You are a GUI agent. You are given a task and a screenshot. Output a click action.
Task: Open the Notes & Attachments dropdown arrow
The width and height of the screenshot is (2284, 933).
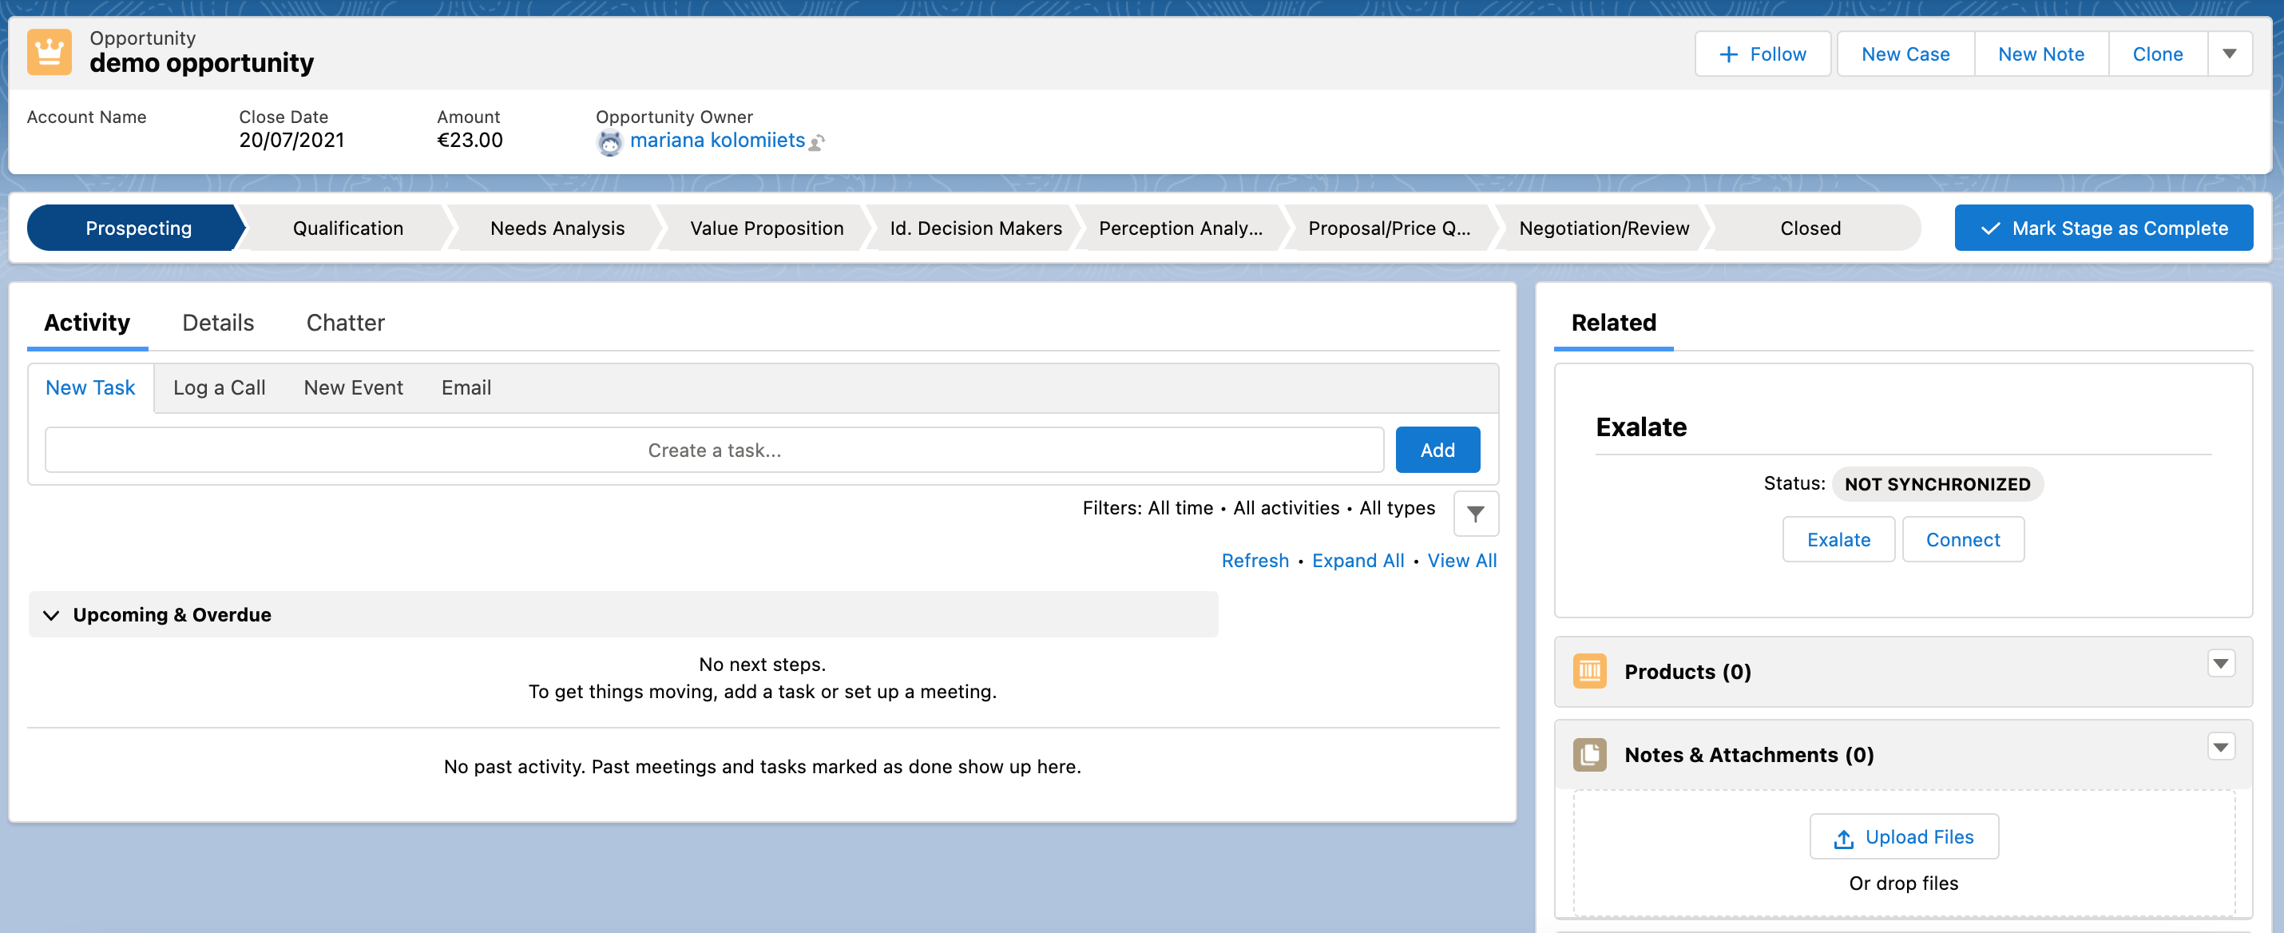(2220, 747)
